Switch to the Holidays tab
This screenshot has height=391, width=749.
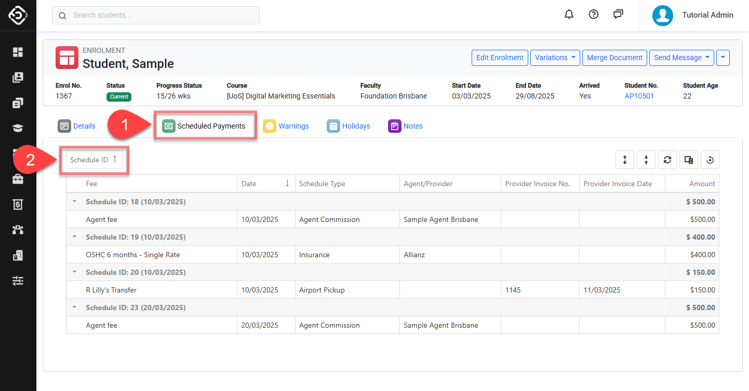tap(349, 126)
